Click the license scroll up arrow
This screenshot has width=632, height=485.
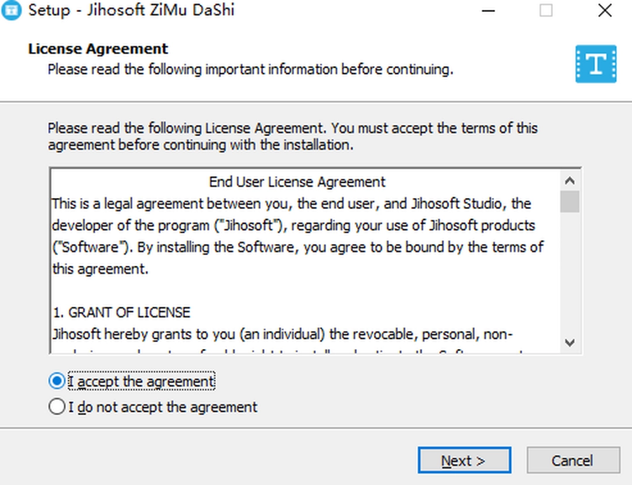(x=571, y=181)
